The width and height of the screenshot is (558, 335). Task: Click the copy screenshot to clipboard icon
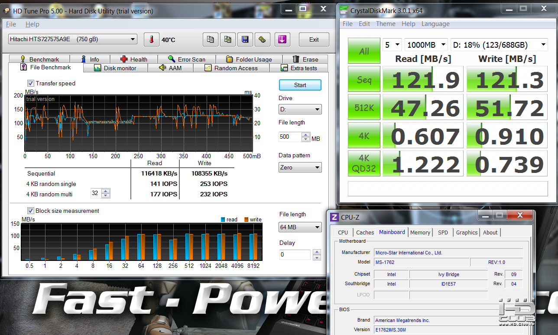pos(227,39)
